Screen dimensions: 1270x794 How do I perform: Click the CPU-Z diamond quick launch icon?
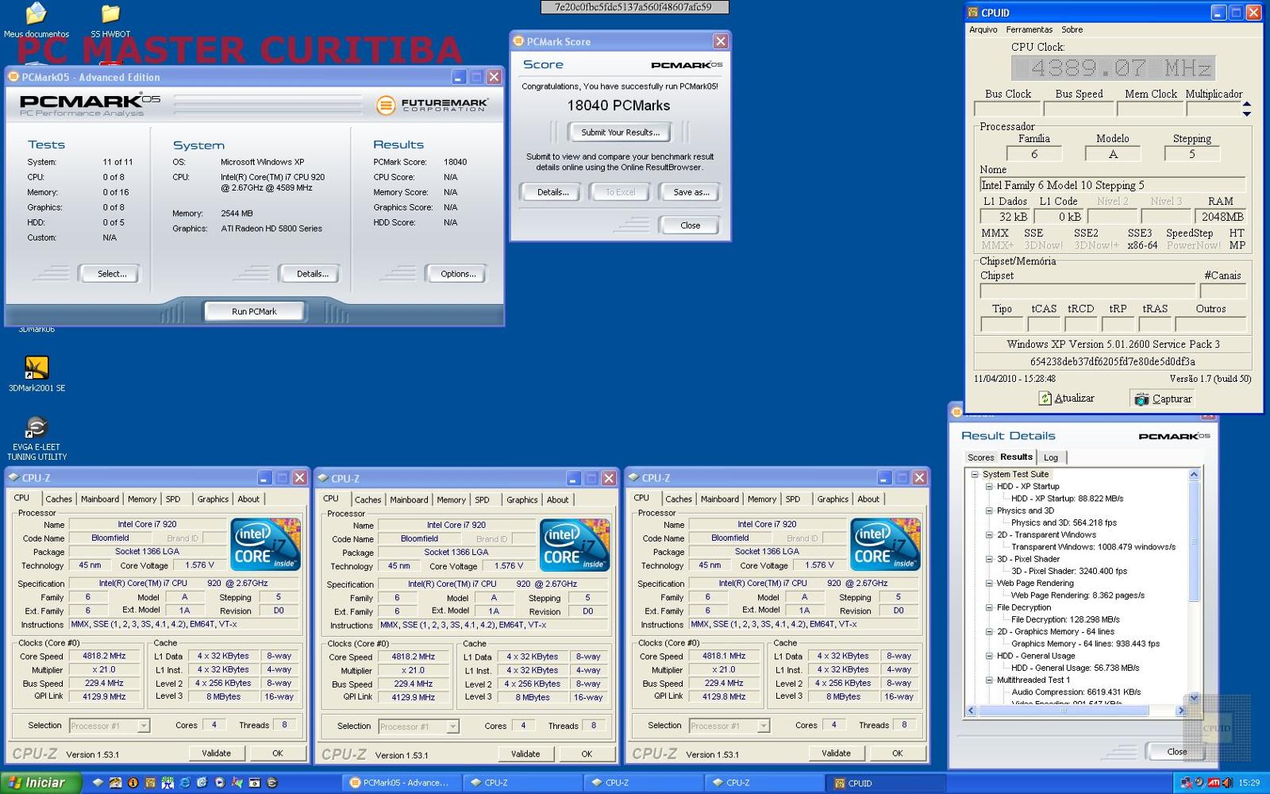click(x=98, y=782)
